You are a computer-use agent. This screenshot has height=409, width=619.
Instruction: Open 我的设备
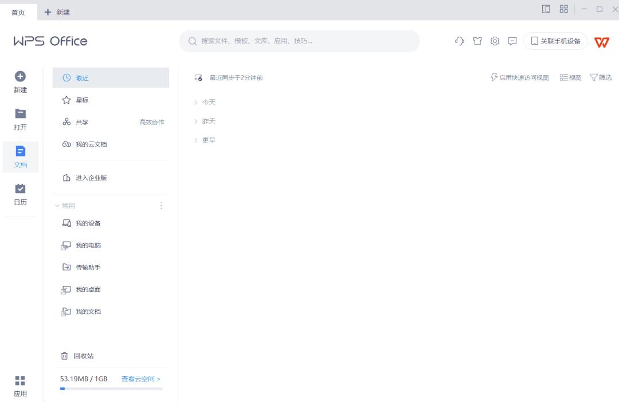pyautogui.click(x=111, y=223)
